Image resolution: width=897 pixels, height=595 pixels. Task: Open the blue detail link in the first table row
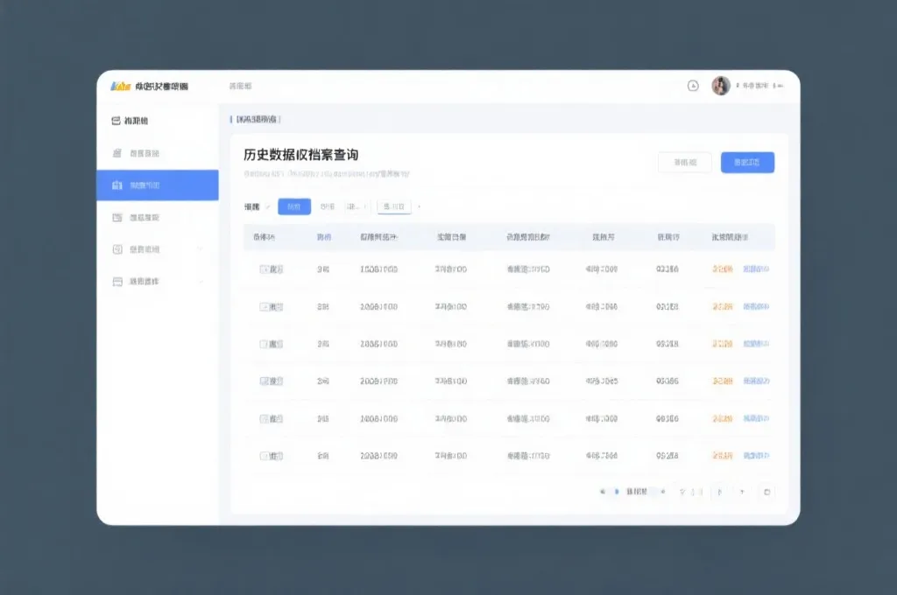coord(757,269)
